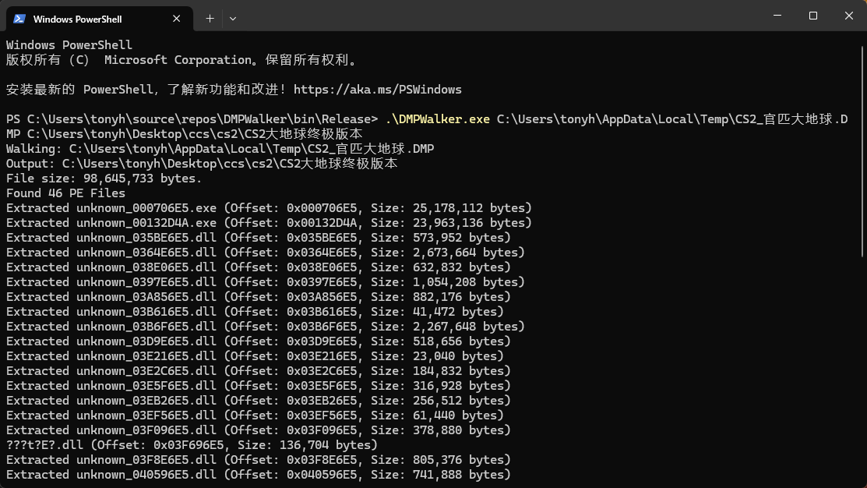Click the unknown_03E2C6E5.dll extracted line
867x488 pixels.
click(258, 371)
